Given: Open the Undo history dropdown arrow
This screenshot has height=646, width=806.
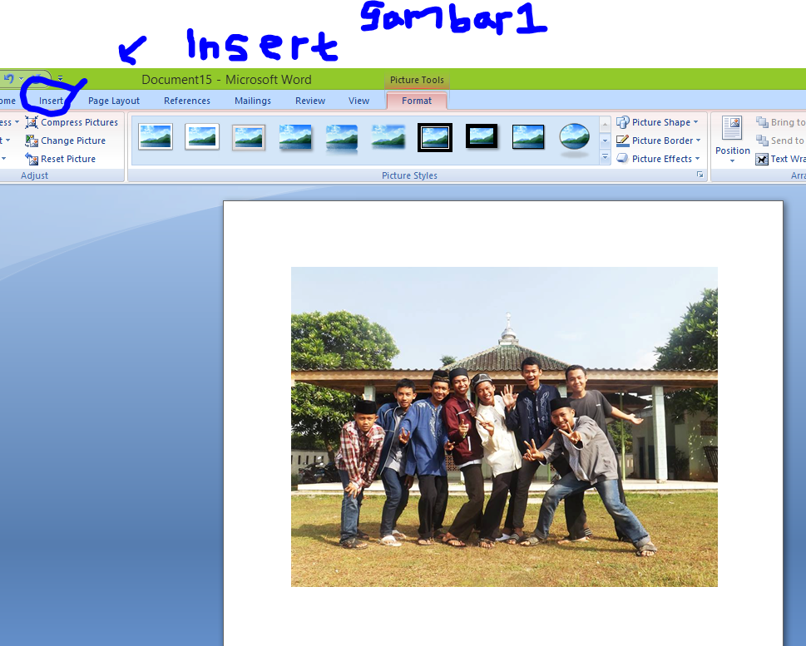Looking at the screenshot, I should (21, 79).
